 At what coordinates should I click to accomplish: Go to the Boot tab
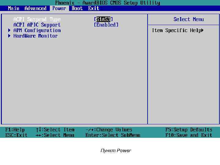click(77, 8)
